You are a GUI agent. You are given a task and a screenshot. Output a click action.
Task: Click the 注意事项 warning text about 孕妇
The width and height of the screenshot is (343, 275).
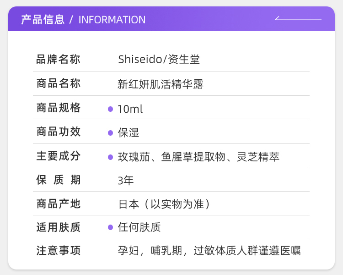(x=209, y=251)
